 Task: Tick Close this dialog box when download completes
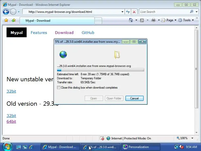coord(59,88)
